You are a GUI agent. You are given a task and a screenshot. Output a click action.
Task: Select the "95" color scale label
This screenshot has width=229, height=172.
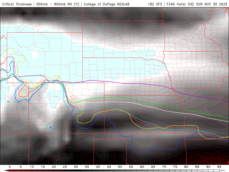coord(219,167)
